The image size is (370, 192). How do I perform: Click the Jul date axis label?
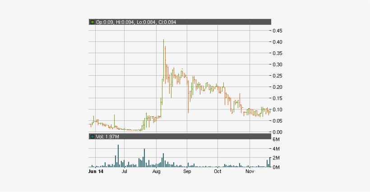coord(125,172)
